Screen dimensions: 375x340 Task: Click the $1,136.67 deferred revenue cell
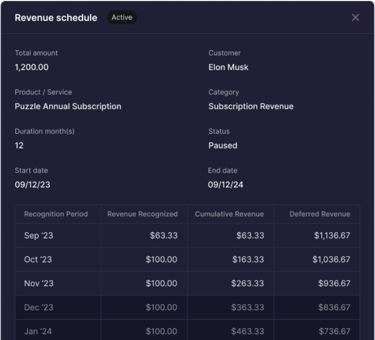332,236
